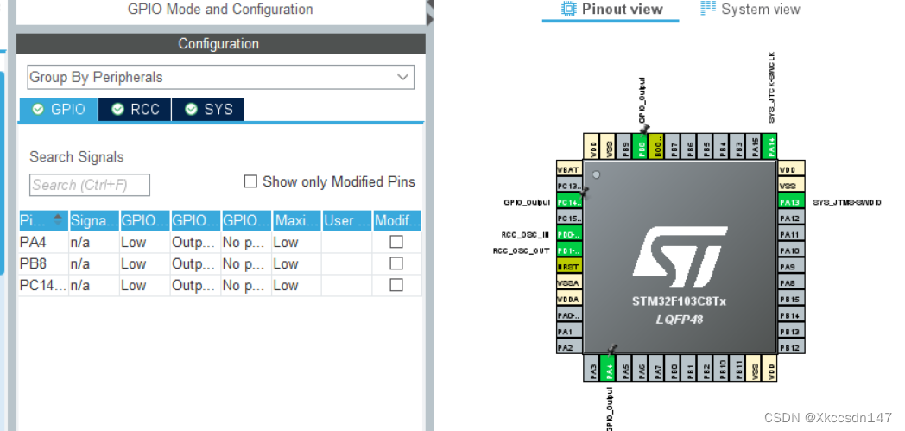The height and width of the screenshot is (431, 905).
Task: Click the PC13 pin on chip
Action: 569,187
